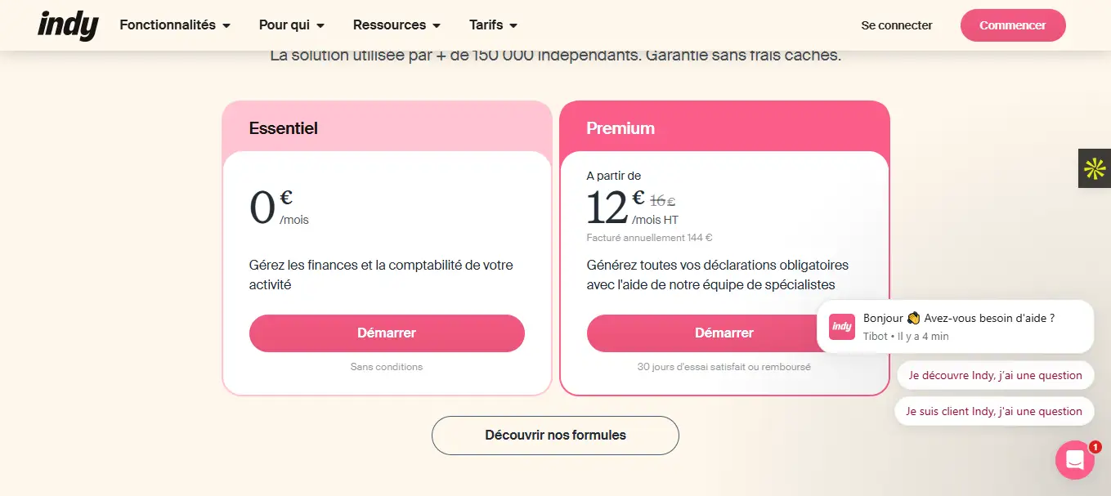Click the red notification badge on chat

tap(1095, 447)
